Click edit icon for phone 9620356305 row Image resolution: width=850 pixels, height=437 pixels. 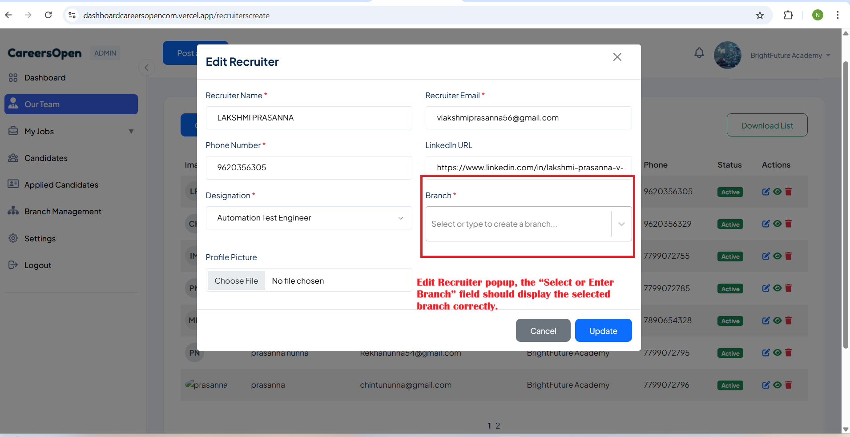tap(766, 192)
